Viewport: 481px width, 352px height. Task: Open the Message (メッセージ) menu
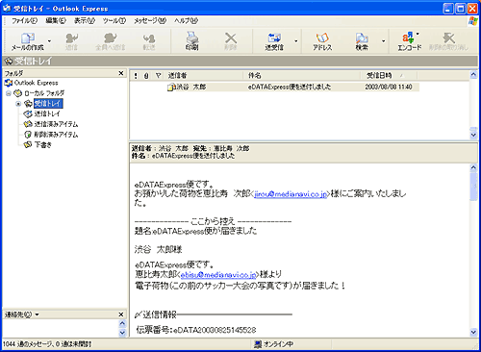150,21
